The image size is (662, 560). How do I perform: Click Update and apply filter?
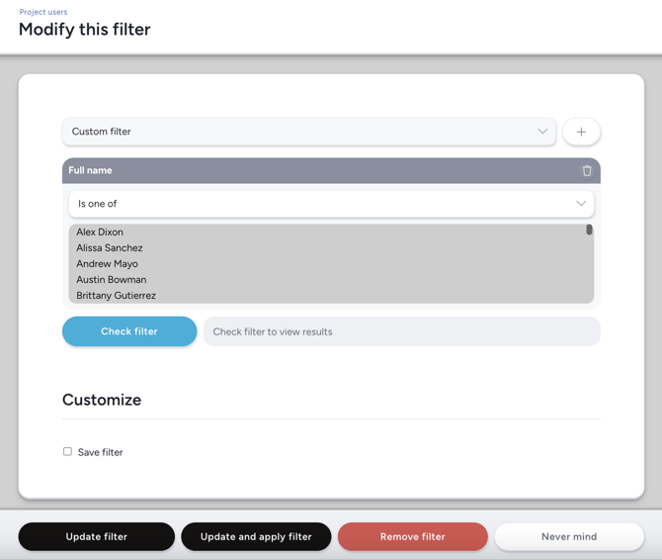pyautogui.click(x=256, y=536)
